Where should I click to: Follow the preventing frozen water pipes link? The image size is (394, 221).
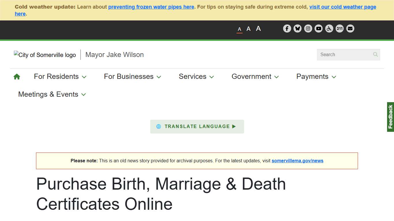tap(151, 7)
